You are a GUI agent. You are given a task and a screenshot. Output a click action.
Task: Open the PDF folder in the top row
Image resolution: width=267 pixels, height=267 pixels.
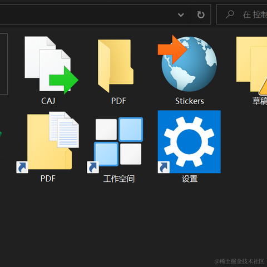tap(116, 66)
